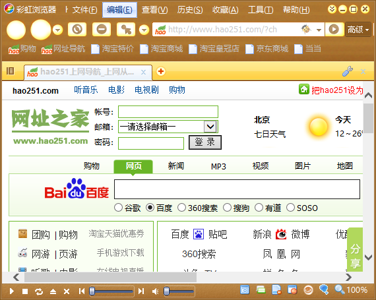Screen dimensions: 376x300
Task: Select the 百度 search engine radio
Action: (x=150, y=208)
